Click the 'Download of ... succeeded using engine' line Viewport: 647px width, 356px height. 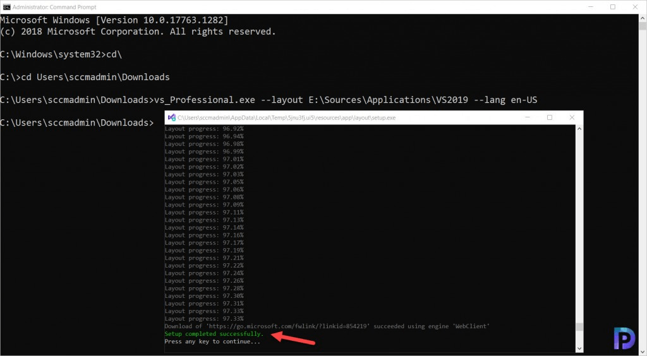(x=327, y=326)
